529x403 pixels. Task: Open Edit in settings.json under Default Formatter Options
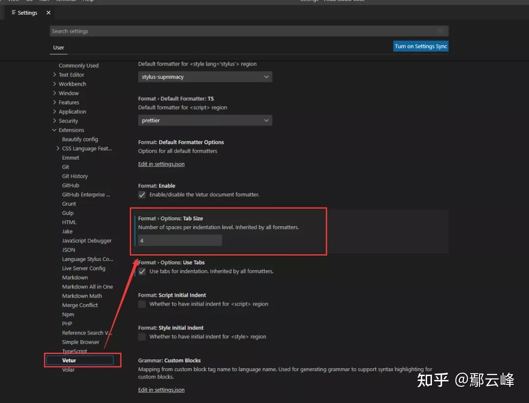click(161, 164)
